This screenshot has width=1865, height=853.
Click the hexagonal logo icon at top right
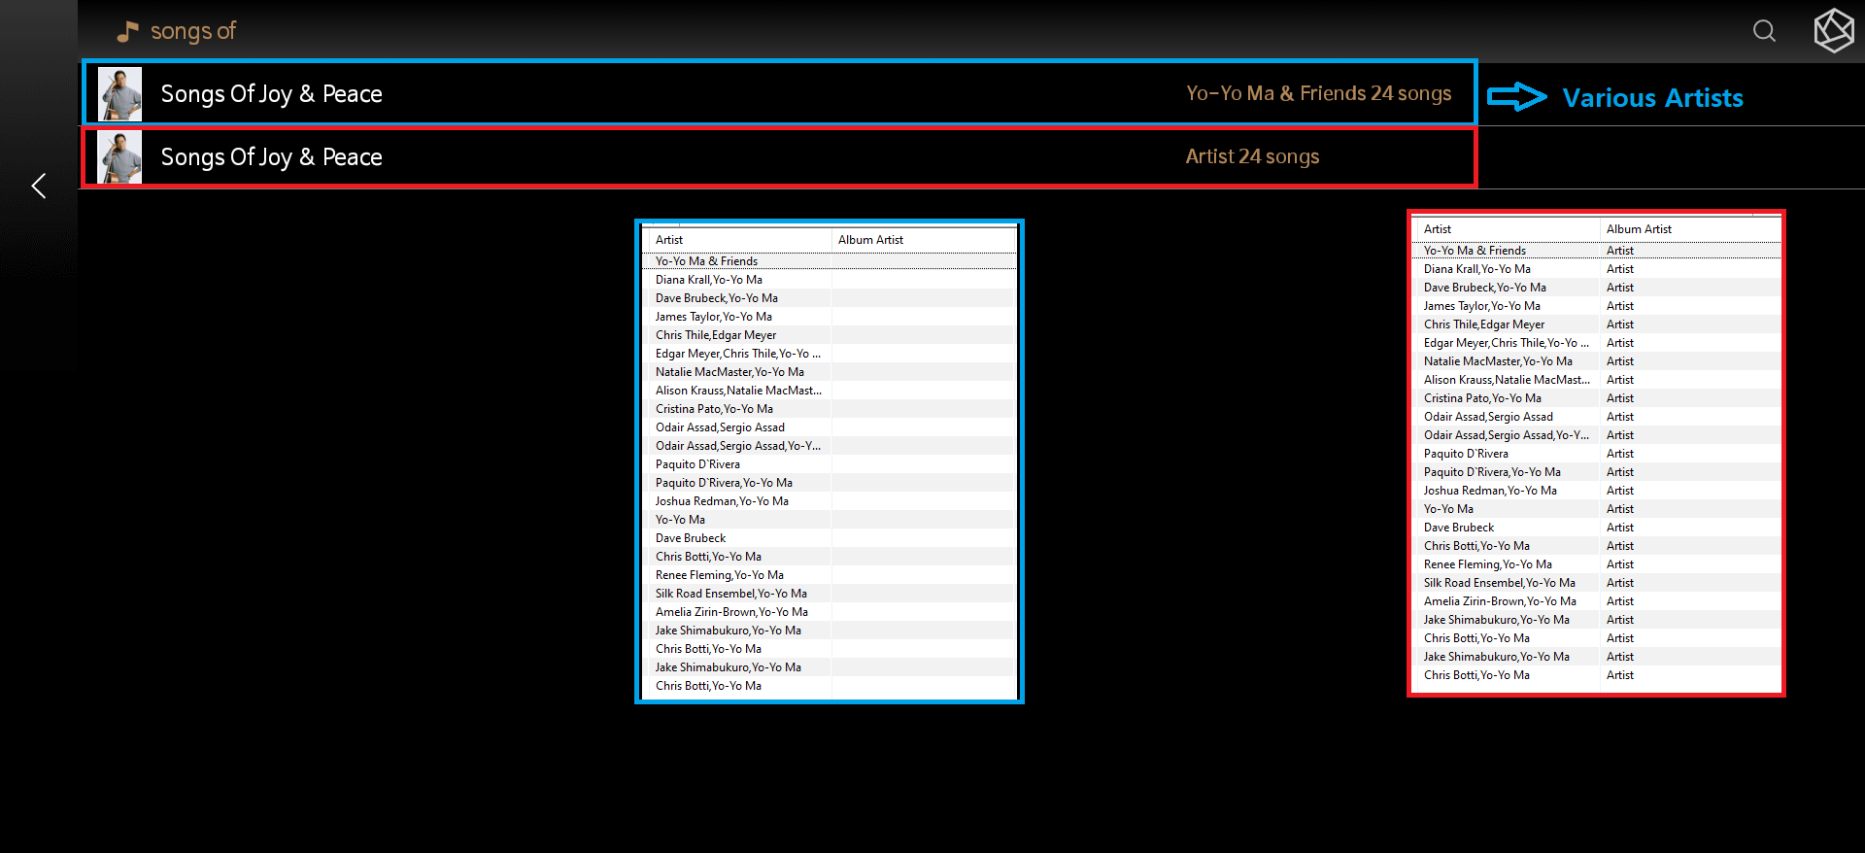tap(1833, 30)
